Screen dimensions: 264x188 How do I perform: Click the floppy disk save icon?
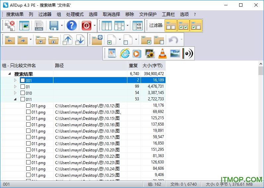click(x=54, y=26)
